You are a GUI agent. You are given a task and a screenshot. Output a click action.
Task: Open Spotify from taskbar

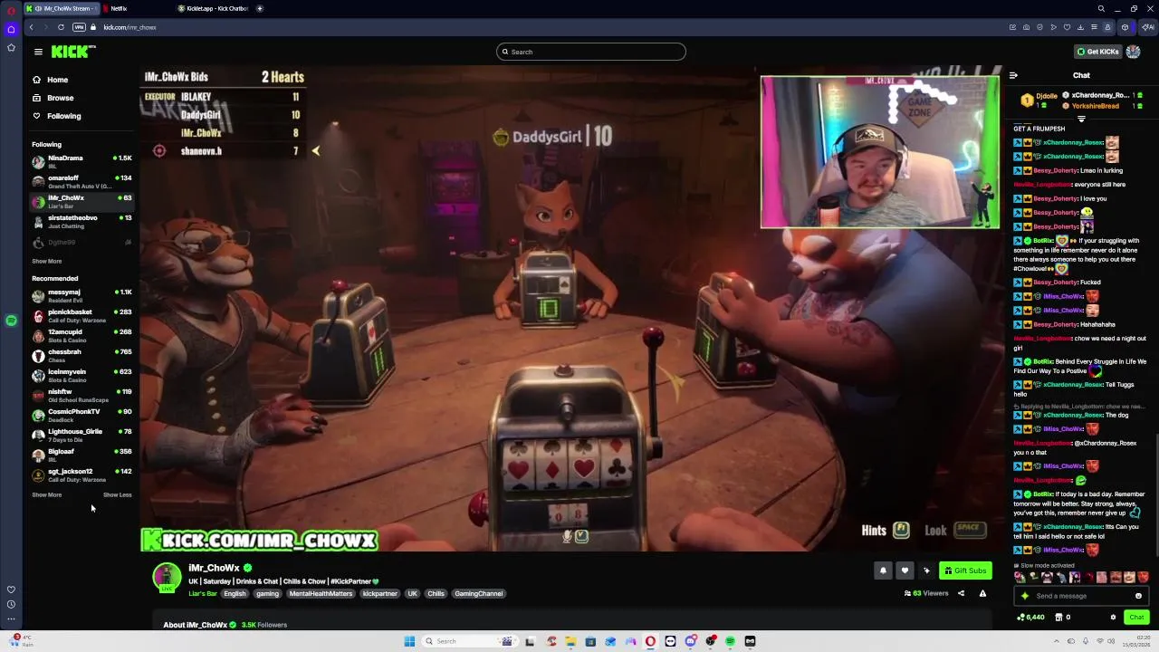coord(730,641)
